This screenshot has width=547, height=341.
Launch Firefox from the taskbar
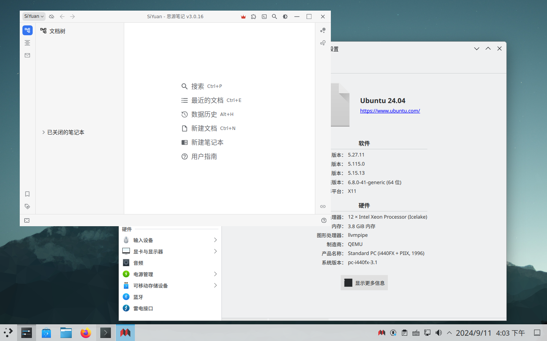pyautogui.click(x=86, y=333)
